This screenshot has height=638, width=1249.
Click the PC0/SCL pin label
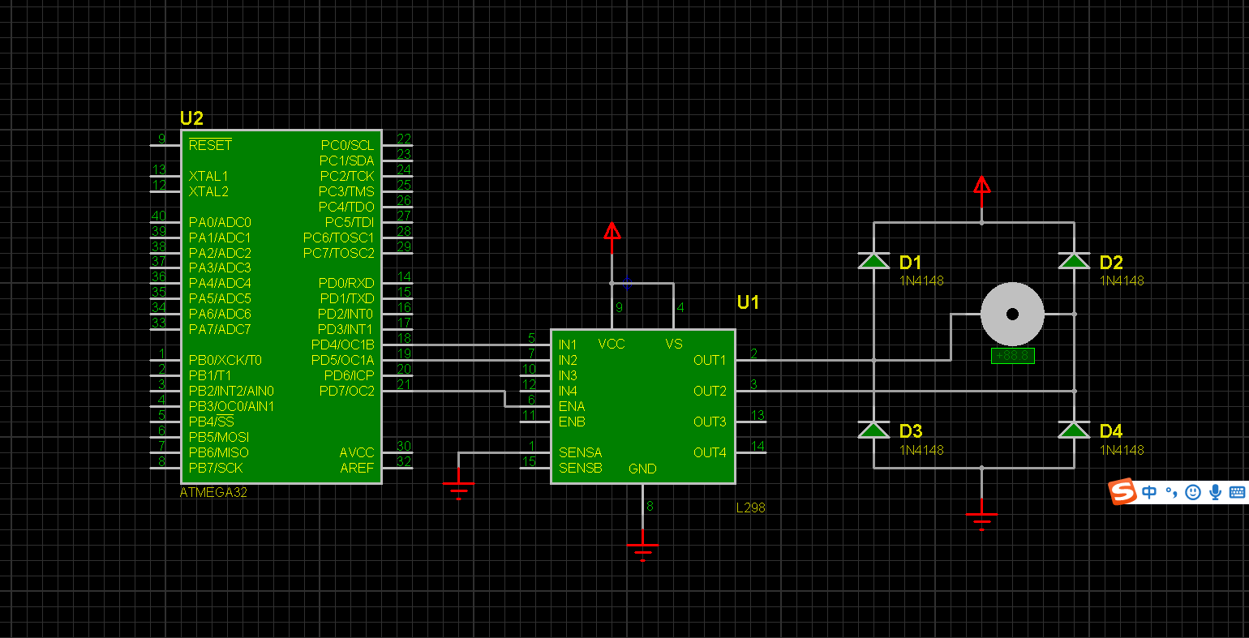click(348, 145)
